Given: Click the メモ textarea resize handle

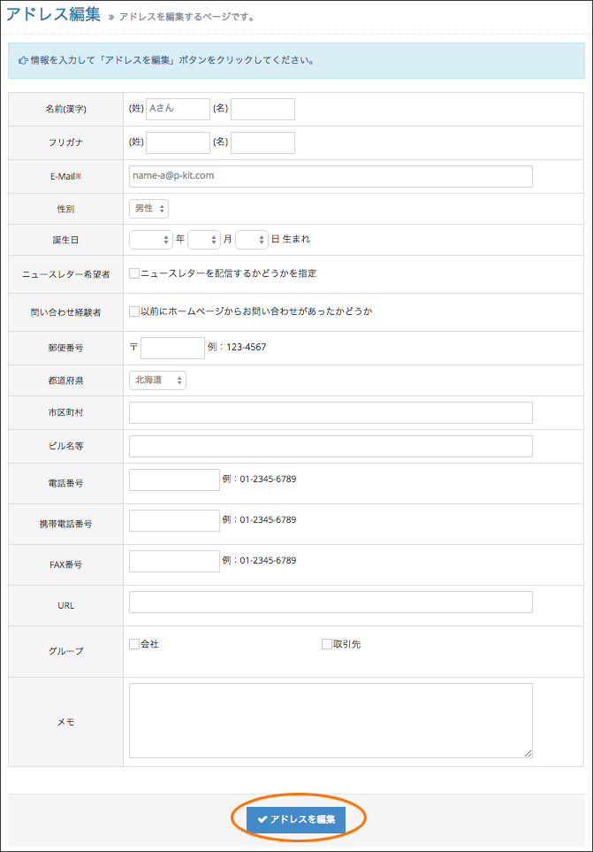Looking at the screenshot, I should point(528,754).
